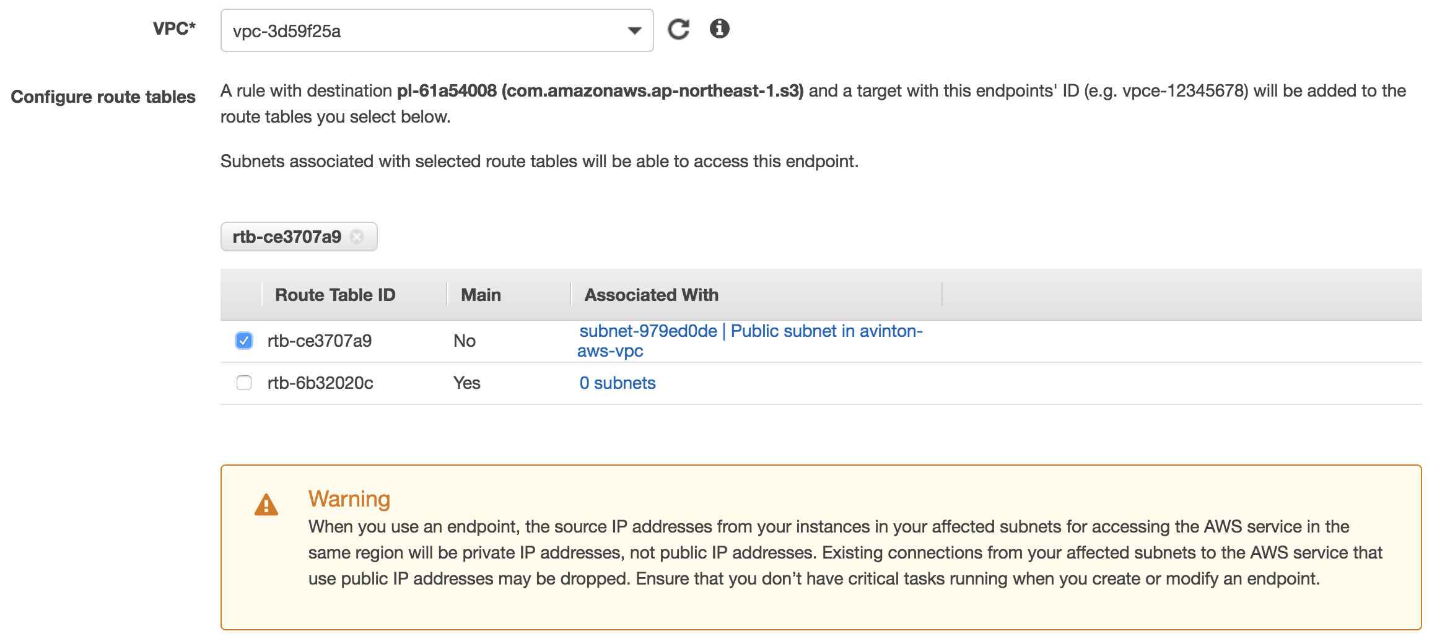Click the Main value "Yes"
Image resolution: width=1437 pixels, height=644 pixels.
467,383
